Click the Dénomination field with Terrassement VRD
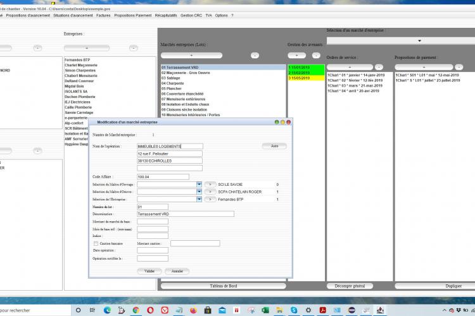 (186, 214)
